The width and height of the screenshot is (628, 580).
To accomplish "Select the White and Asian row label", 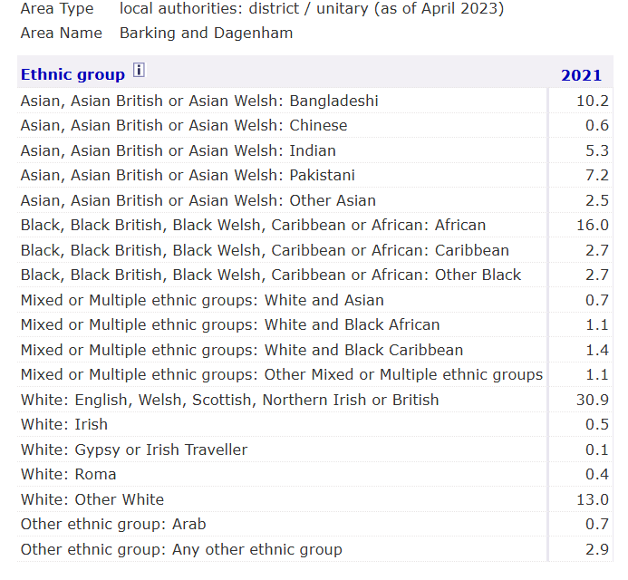I will 202,300.
